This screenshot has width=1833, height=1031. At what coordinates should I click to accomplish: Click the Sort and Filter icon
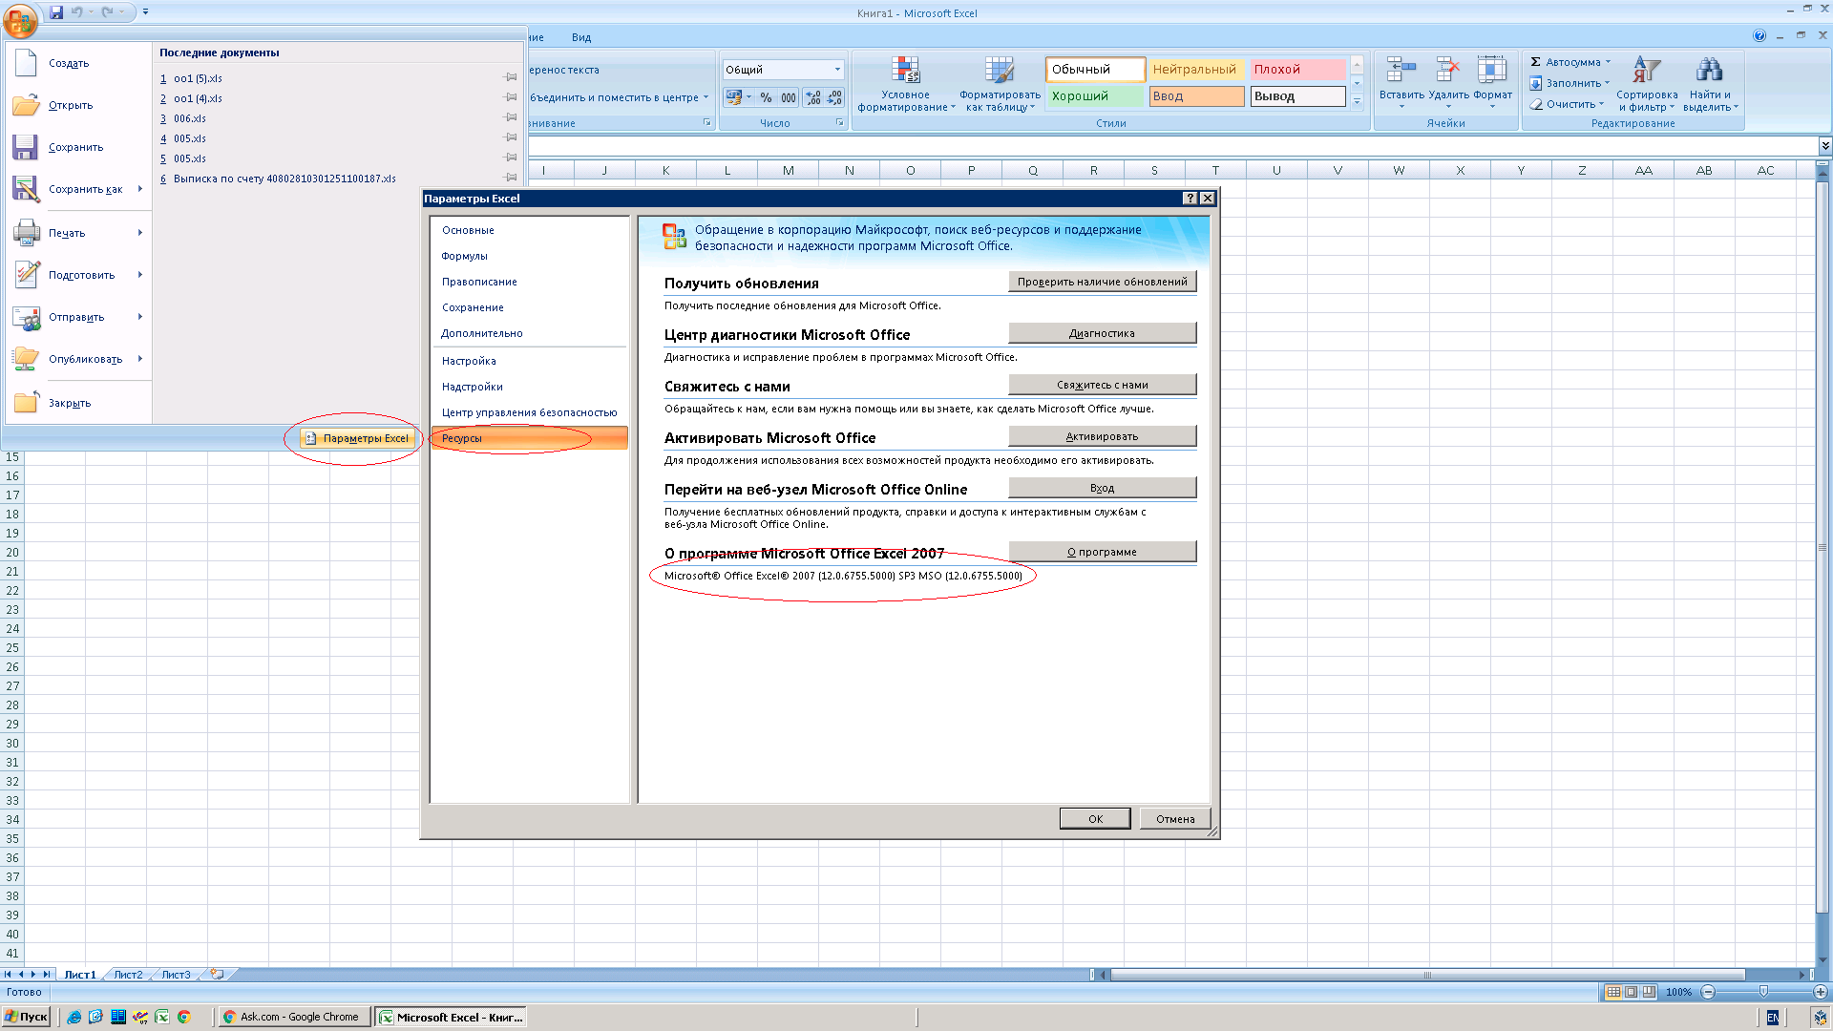pyautogui.click(x=1647, y=70)
